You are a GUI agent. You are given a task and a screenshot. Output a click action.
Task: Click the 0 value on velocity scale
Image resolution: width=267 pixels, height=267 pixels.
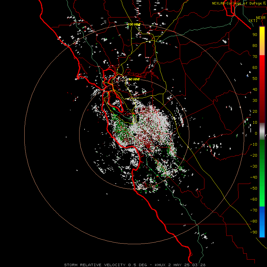pyautogui.click(x=256, y=133)
